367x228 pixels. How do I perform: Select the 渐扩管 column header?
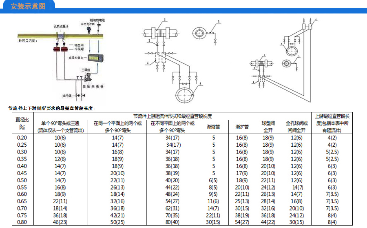(242, 127)
